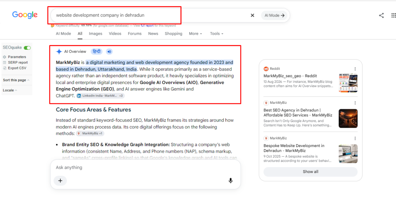Click the Ask anything input box
Screen dimensions: 396x198
[x=145, y=168]
